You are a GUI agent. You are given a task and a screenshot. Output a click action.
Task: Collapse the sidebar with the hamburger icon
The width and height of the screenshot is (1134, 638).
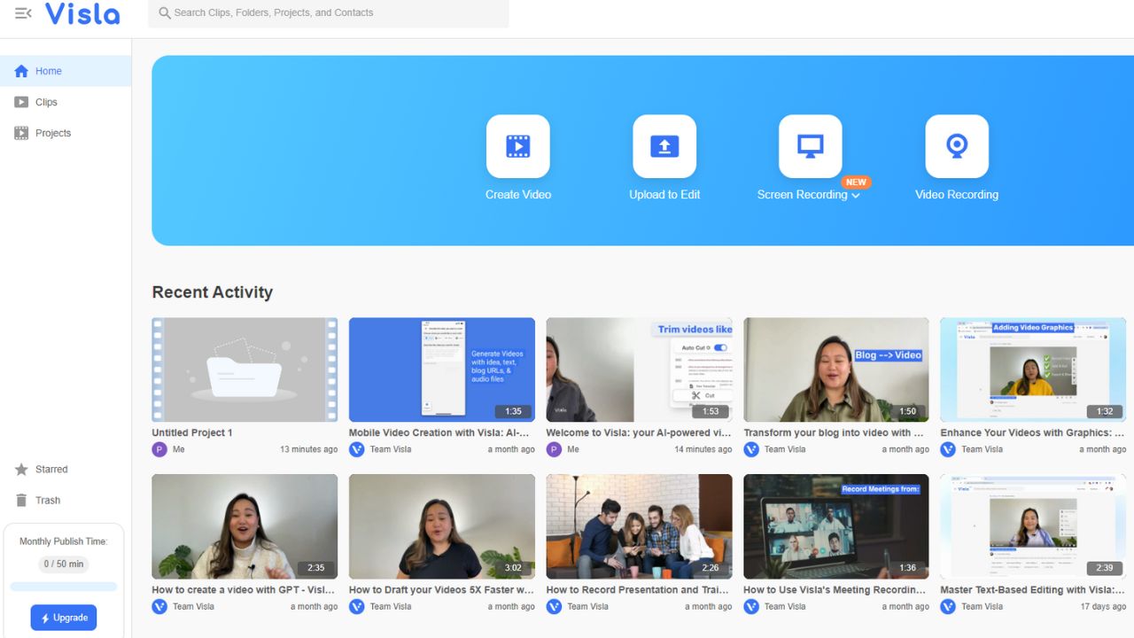tap(23, 13)
